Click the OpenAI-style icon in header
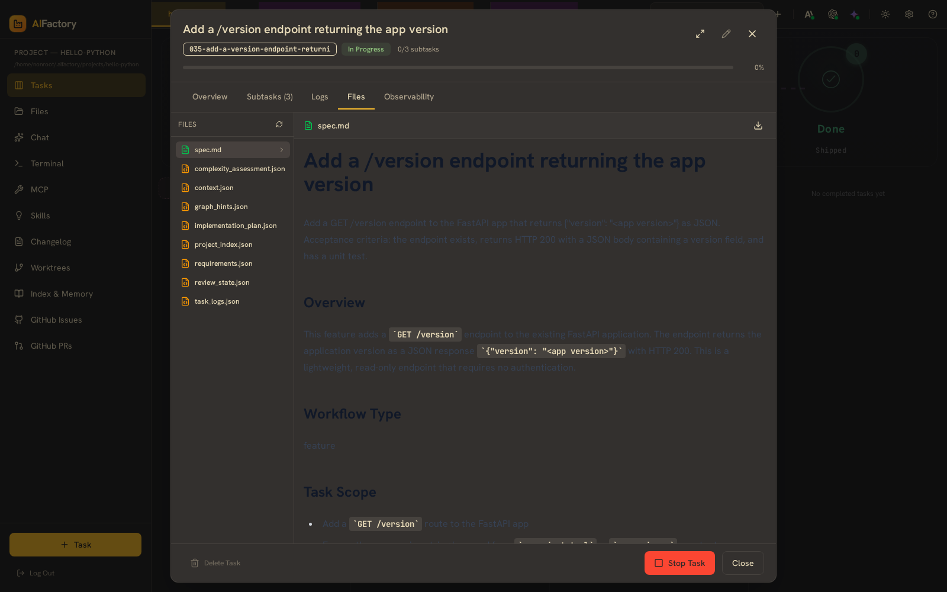This screenshot has width=947, height=592. (833, 14)
